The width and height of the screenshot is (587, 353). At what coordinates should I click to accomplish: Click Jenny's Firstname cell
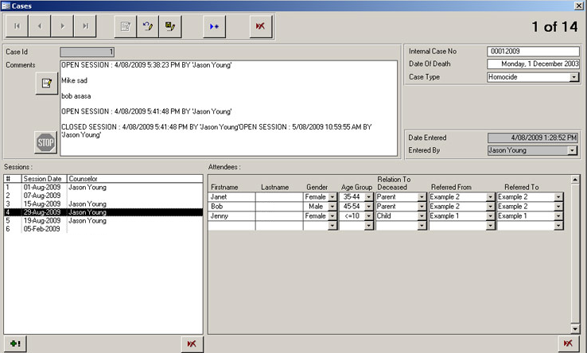coord(231,216)
